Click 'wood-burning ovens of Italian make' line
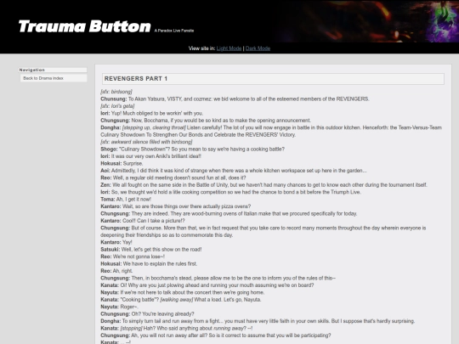 [229, 213]
